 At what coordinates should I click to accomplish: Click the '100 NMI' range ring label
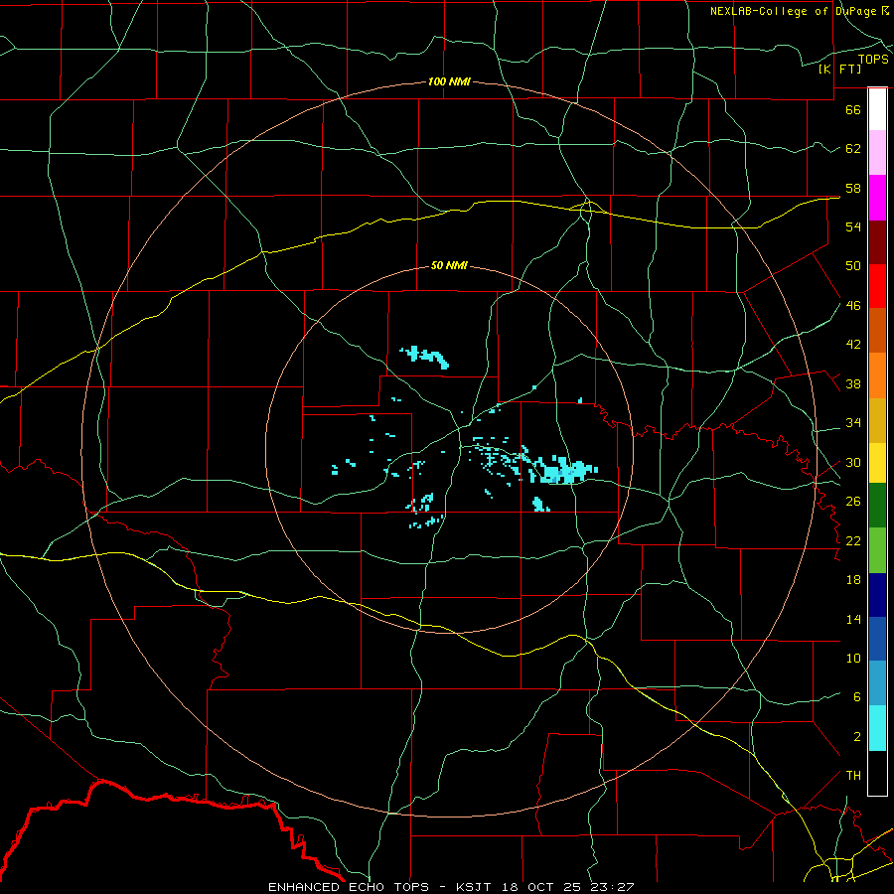[449, 81]
